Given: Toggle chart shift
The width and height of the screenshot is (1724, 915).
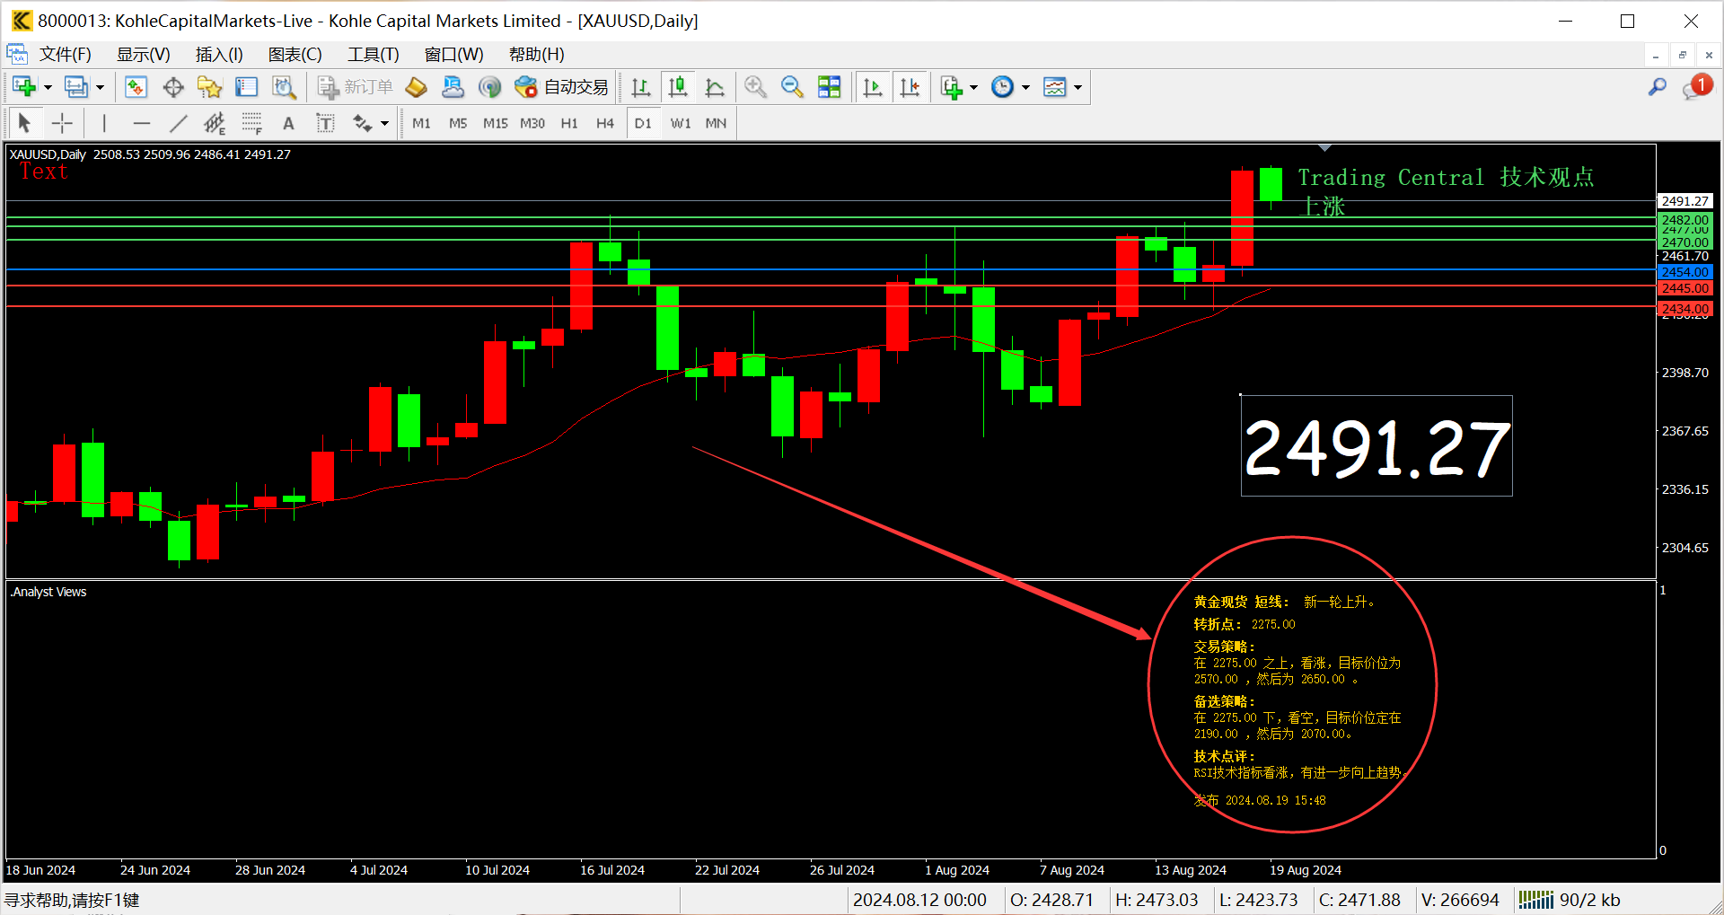Looking at the screenshot, I should tap(910, 87).
